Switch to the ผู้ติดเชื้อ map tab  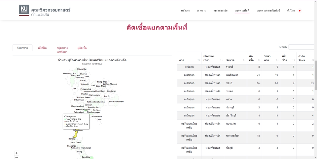82,48
